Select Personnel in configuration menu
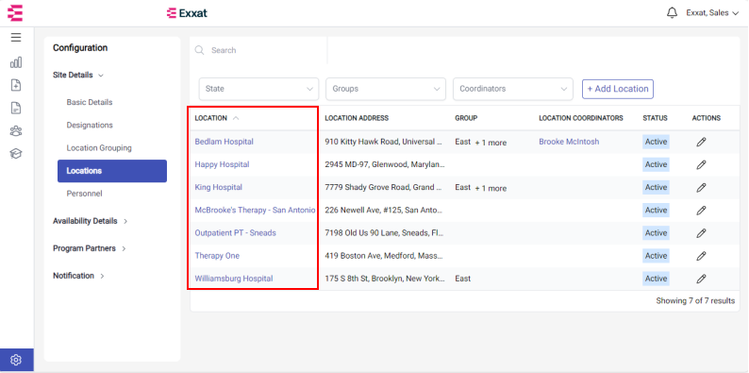The image size is (749, 373). coord(84,194)
